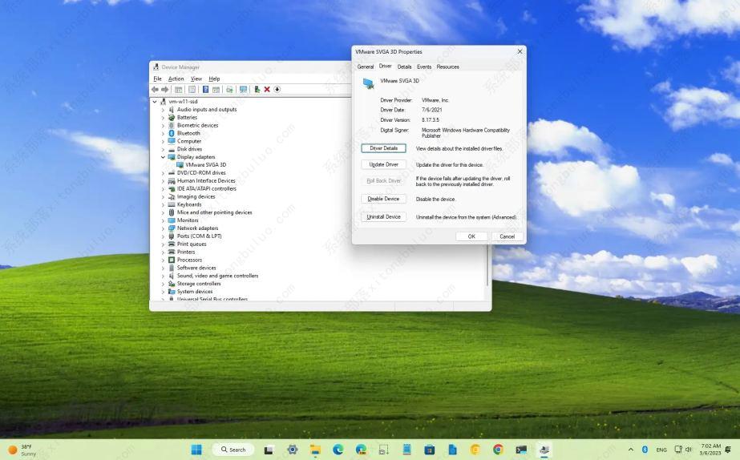Click the Uninstall Device button

[x=383, y=216]
